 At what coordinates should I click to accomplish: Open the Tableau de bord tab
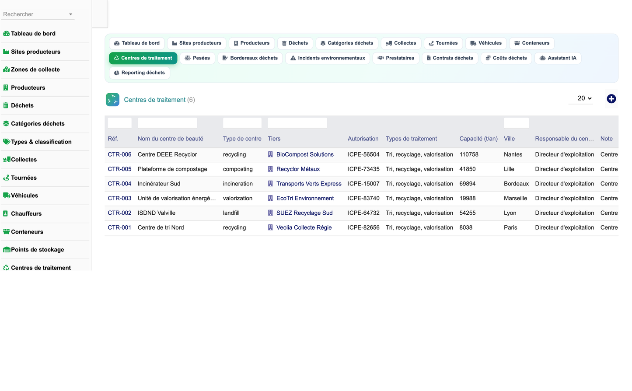click(137, 43)
